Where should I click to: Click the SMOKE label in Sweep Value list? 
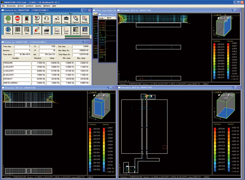[102, 43]
